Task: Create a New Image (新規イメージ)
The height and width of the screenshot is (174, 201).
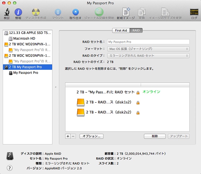Action: (x=126, y=12)
